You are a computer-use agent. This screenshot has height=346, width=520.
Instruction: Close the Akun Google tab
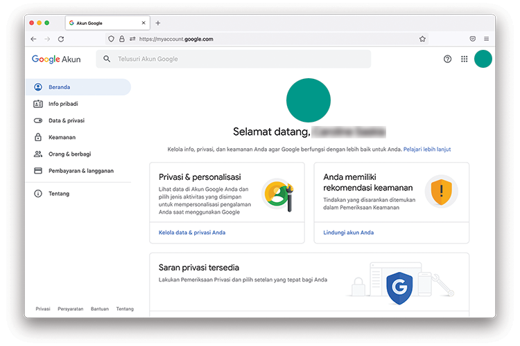pos(144,23)
